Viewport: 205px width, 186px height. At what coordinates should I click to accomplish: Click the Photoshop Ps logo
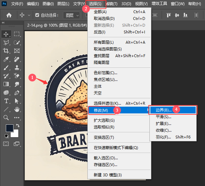coord(4,4)
